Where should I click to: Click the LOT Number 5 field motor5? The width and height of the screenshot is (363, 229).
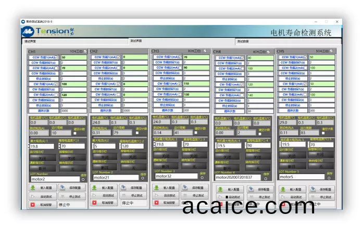[302, 177]
